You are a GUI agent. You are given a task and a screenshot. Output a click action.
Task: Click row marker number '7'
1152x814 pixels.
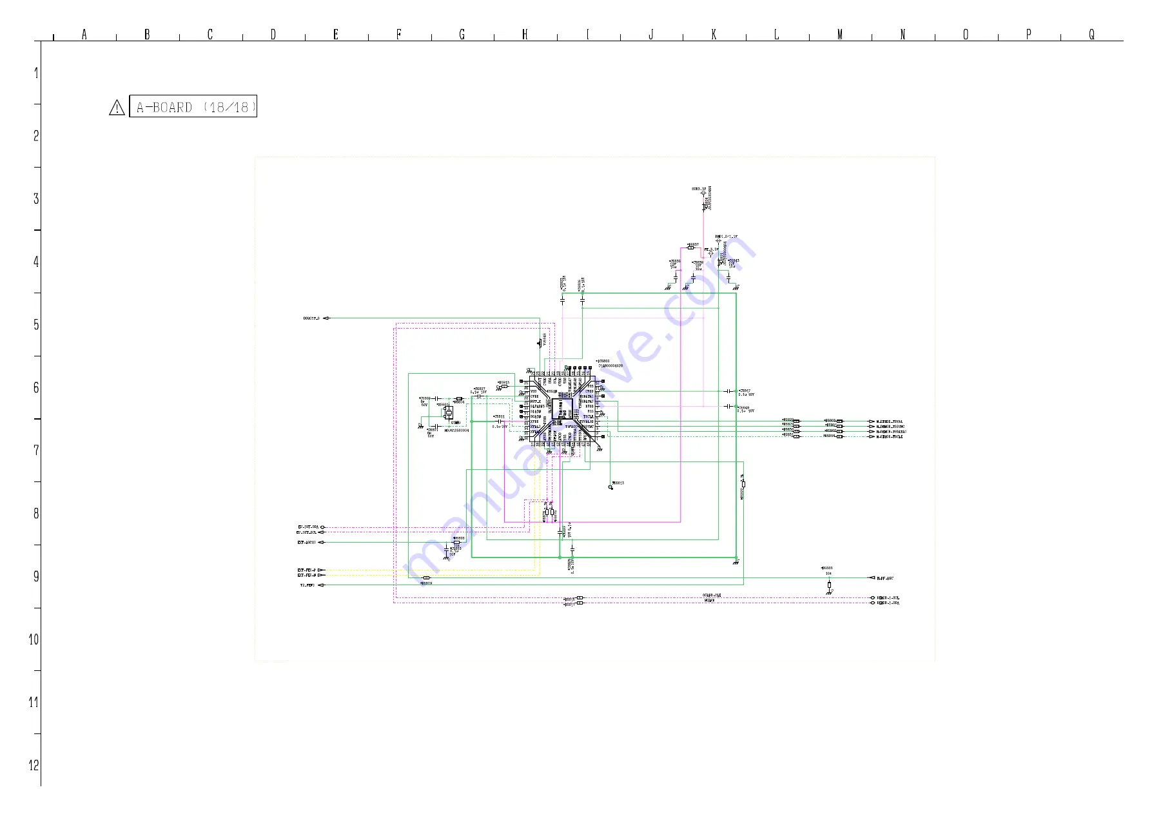36,451
